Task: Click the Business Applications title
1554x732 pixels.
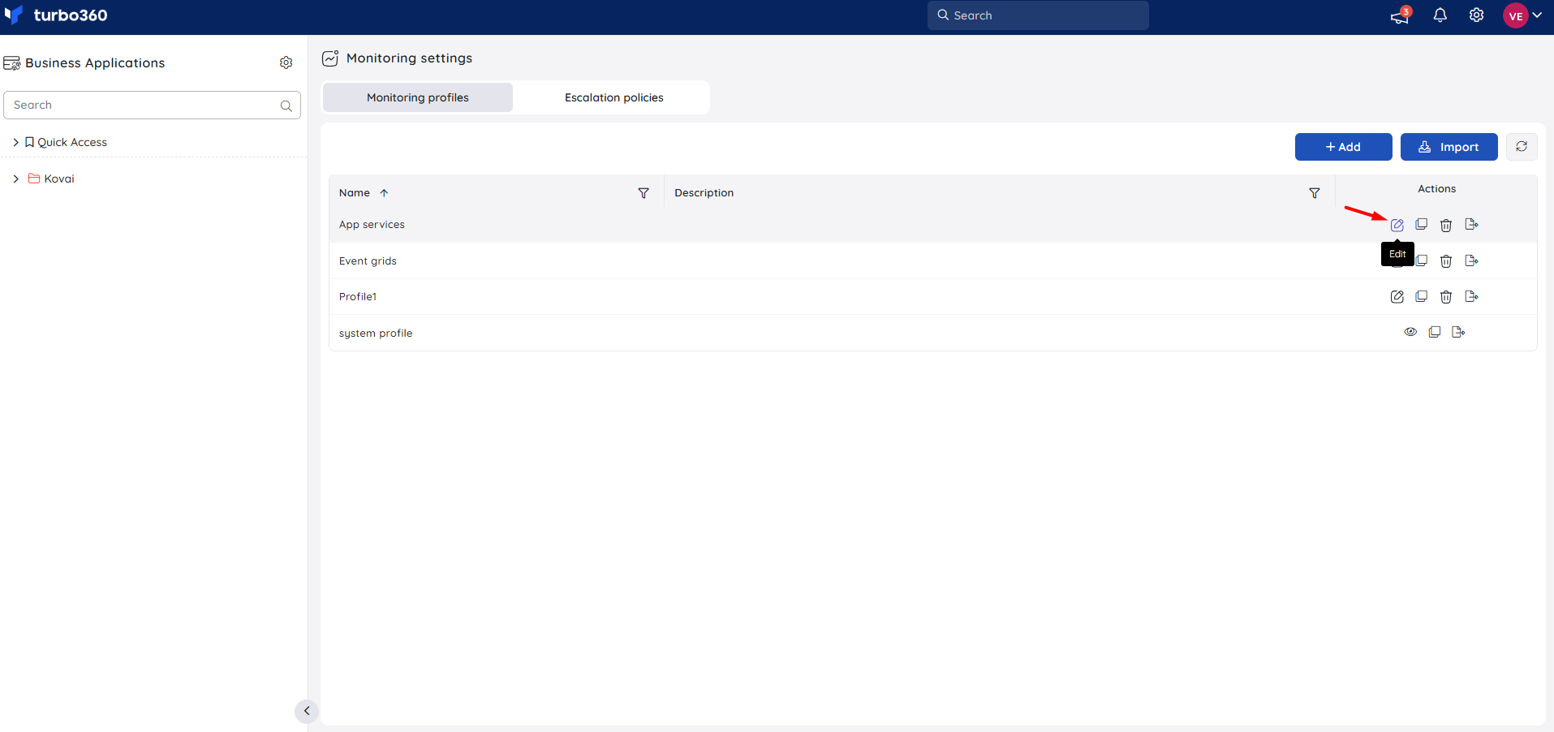Action: [x=95, y=63]
